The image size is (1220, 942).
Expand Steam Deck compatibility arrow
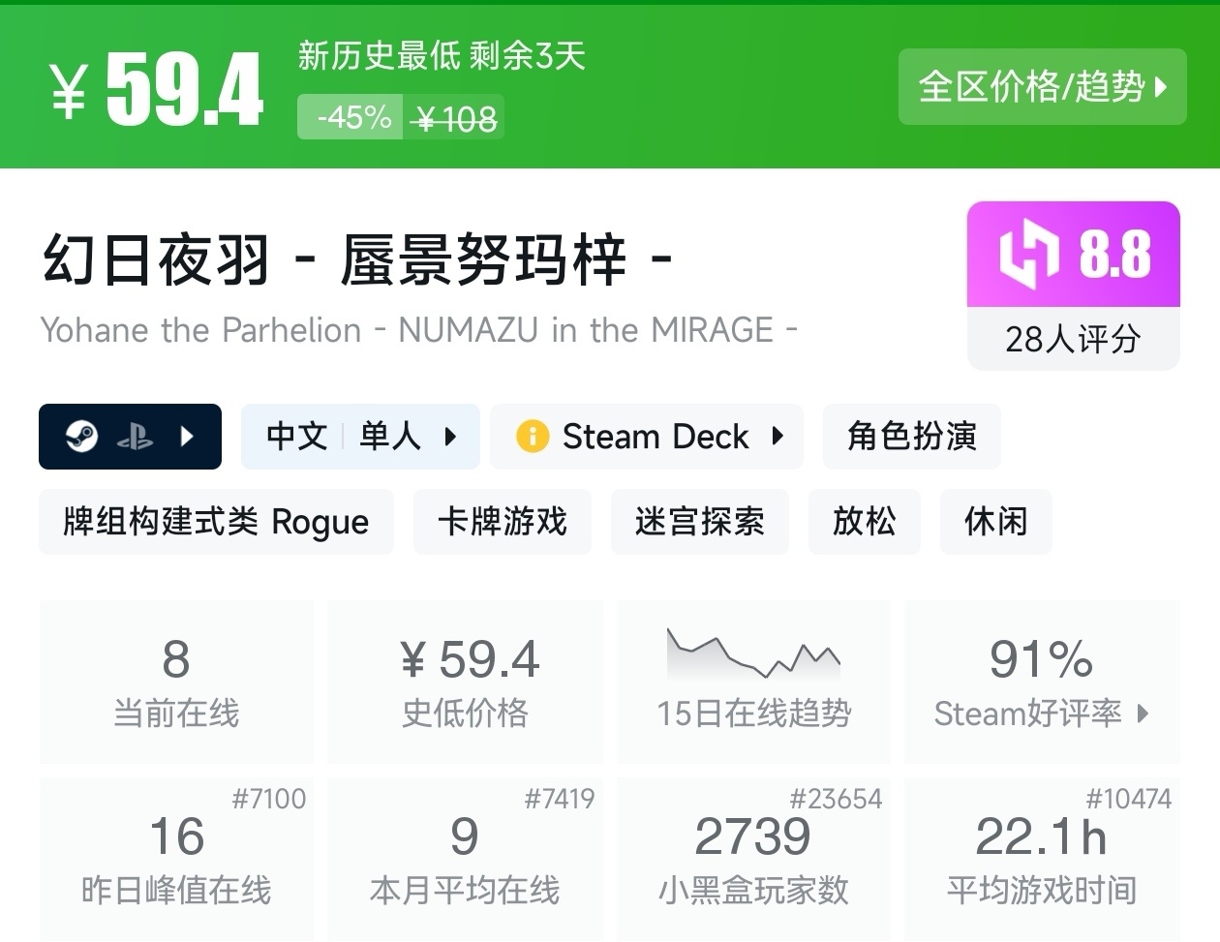778,437
